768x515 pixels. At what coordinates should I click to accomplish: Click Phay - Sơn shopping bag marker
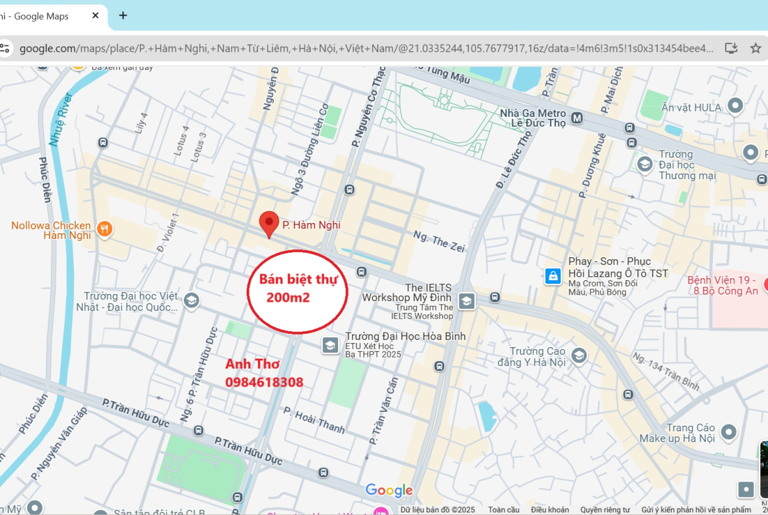pyautogui.click(x=553, y=276)
